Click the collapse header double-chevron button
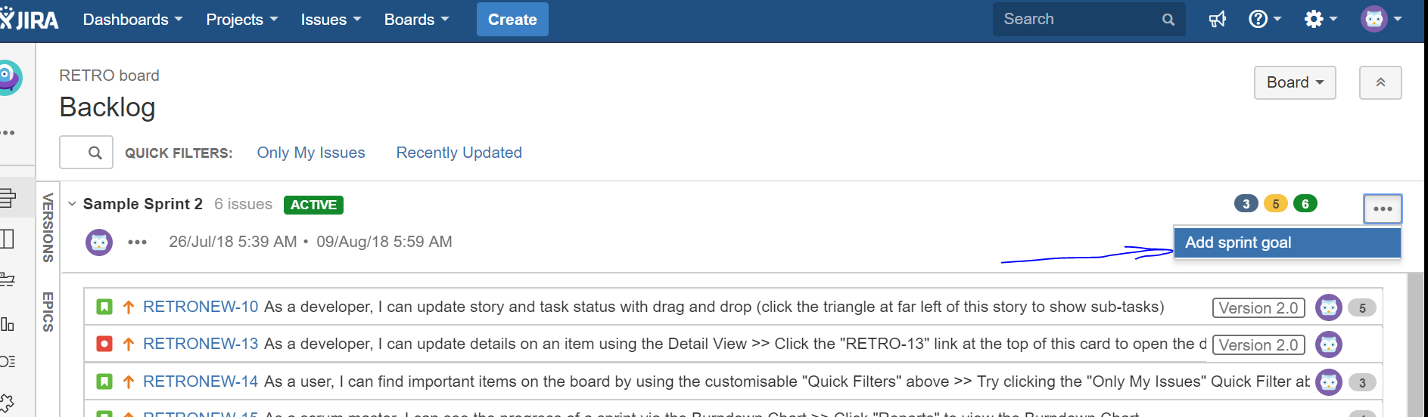1428x417 pixels. point(1380,82)
